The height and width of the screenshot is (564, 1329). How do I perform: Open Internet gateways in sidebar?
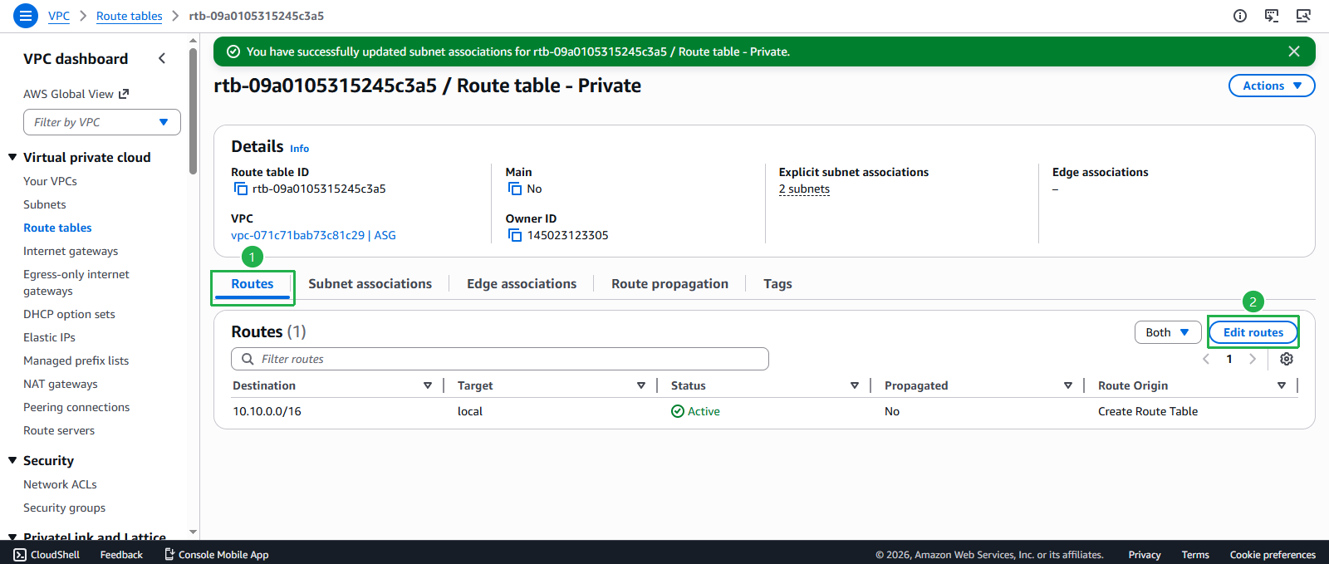click(71, 251)
